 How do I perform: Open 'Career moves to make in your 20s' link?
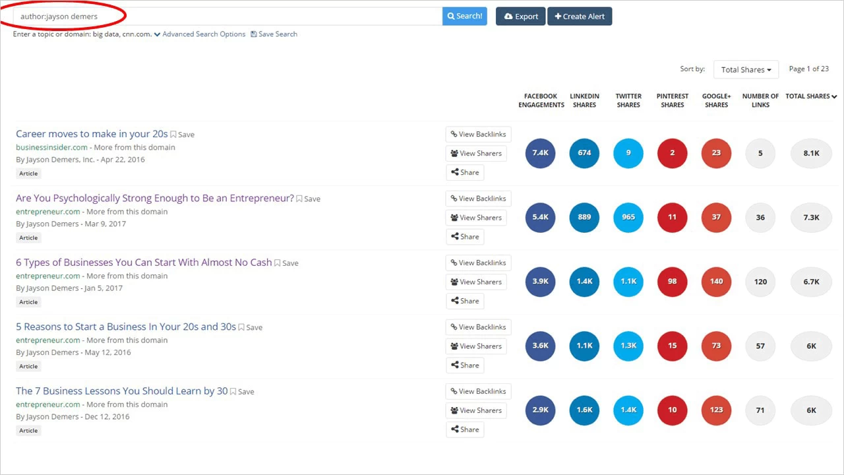point(92,134)
